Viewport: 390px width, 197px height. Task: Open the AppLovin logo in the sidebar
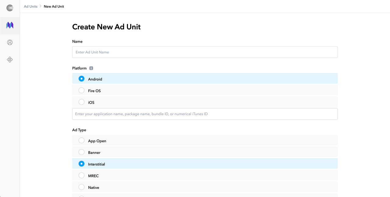pyautogui.click(x=10, y=8)
